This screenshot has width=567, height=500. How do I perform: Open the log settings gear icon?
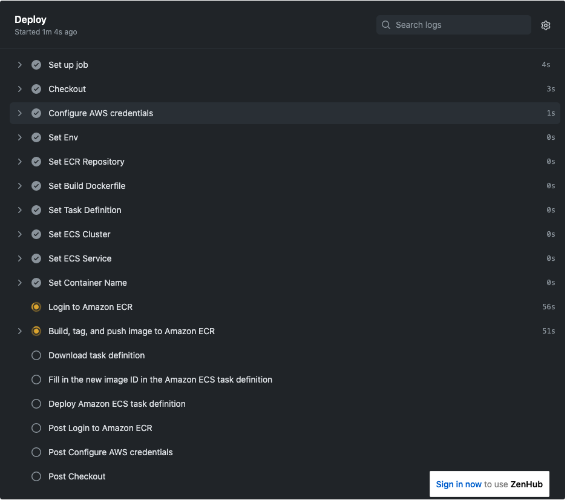point(545,25)
